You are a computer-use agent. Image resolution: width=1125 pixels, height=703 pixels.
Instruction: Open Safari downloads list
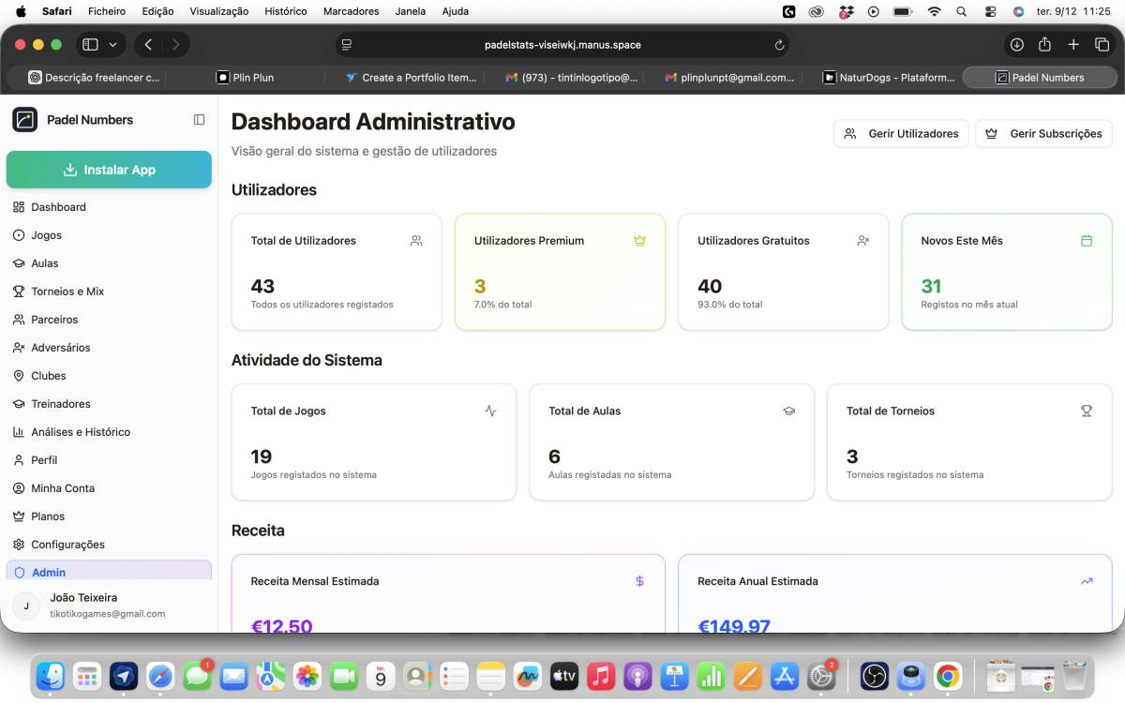pyautogui.click(x=1016, y=45)
